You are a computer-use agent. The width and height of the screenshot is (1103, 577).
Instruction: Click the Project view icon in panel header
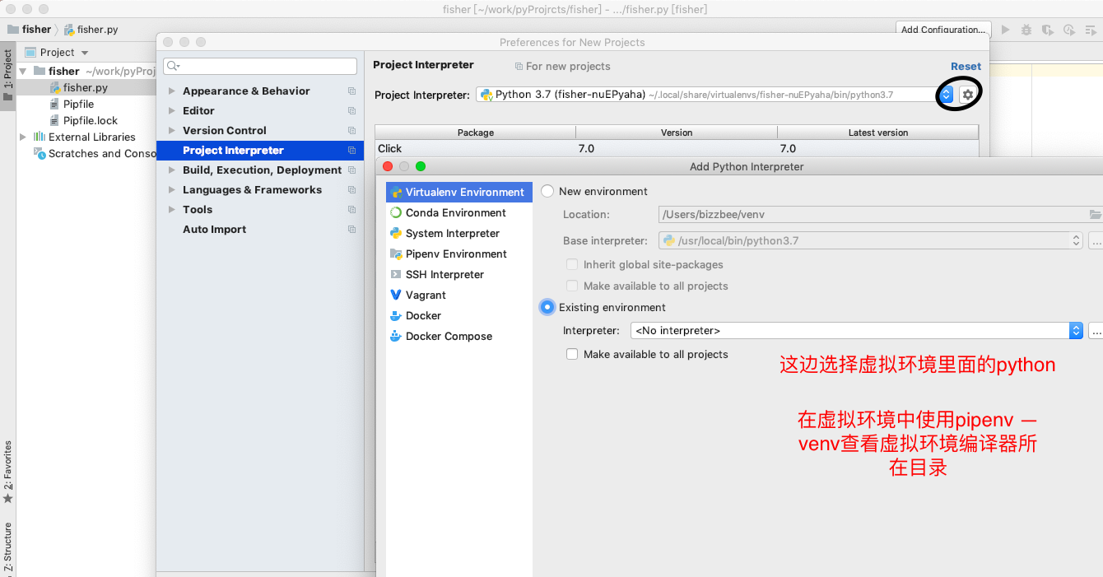[x=30, y=53]
